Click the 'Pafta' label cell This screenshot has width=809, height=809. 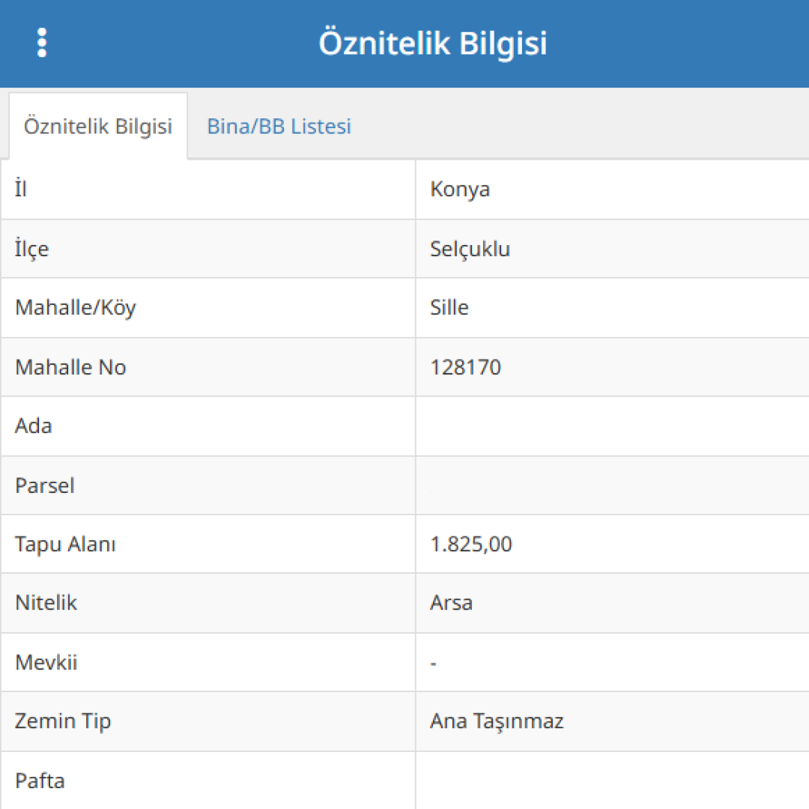pos(208,780)
